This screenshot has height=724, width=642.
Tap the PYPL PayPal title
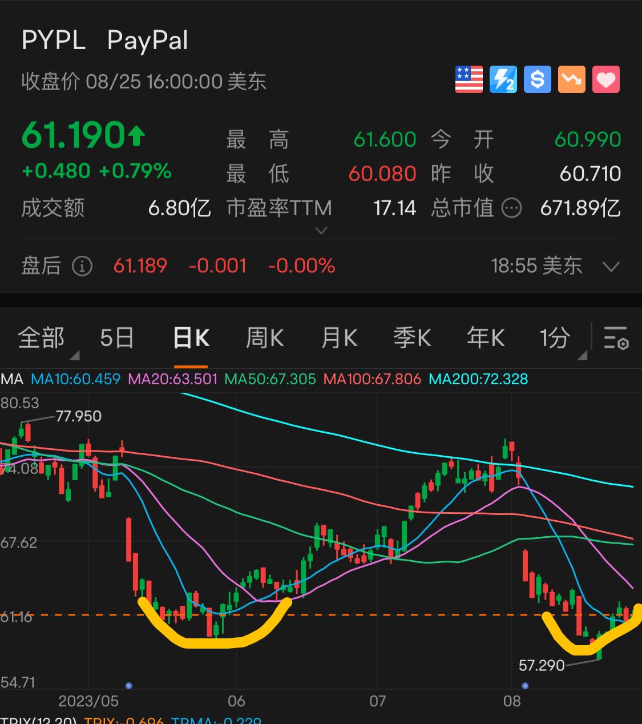click(105, 41)
